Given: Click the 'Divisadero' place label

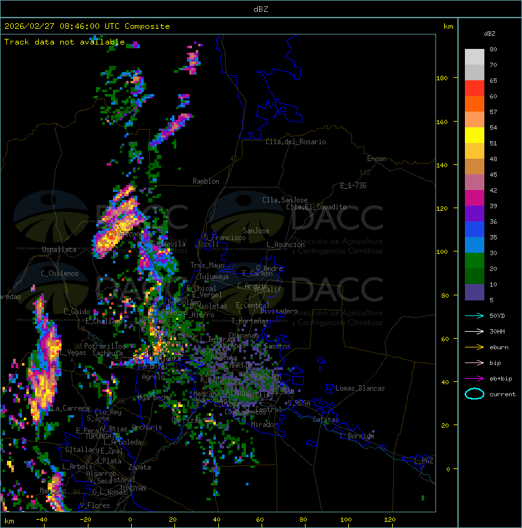Looking at the screenshot, I should coord(279,311).
